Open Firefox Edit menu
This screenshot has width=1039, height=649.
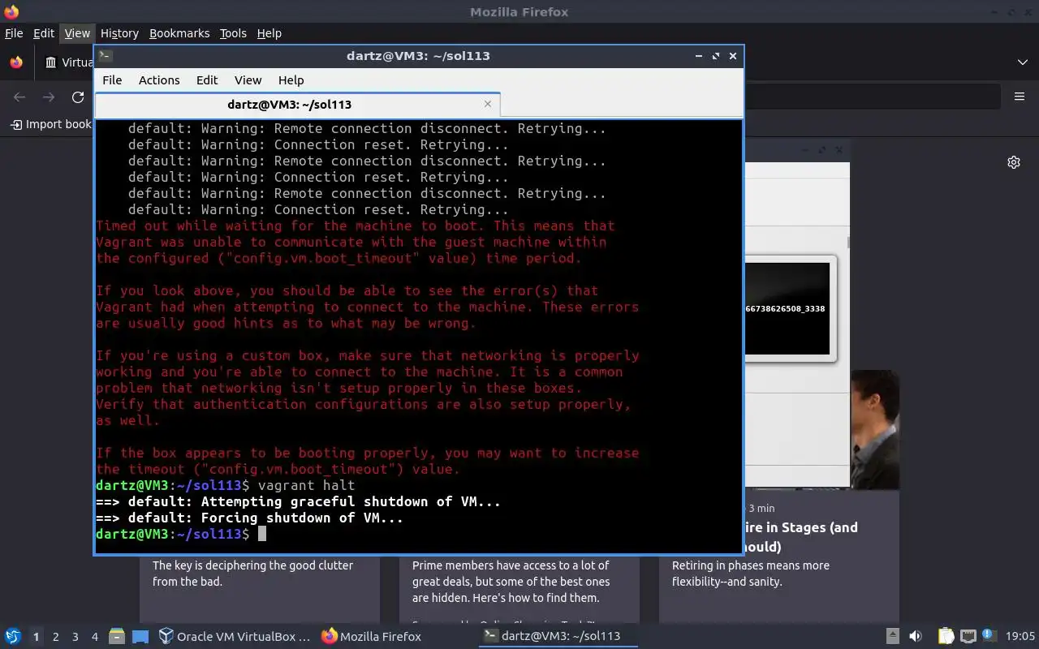pyautogui.click(x=44, y=33)
